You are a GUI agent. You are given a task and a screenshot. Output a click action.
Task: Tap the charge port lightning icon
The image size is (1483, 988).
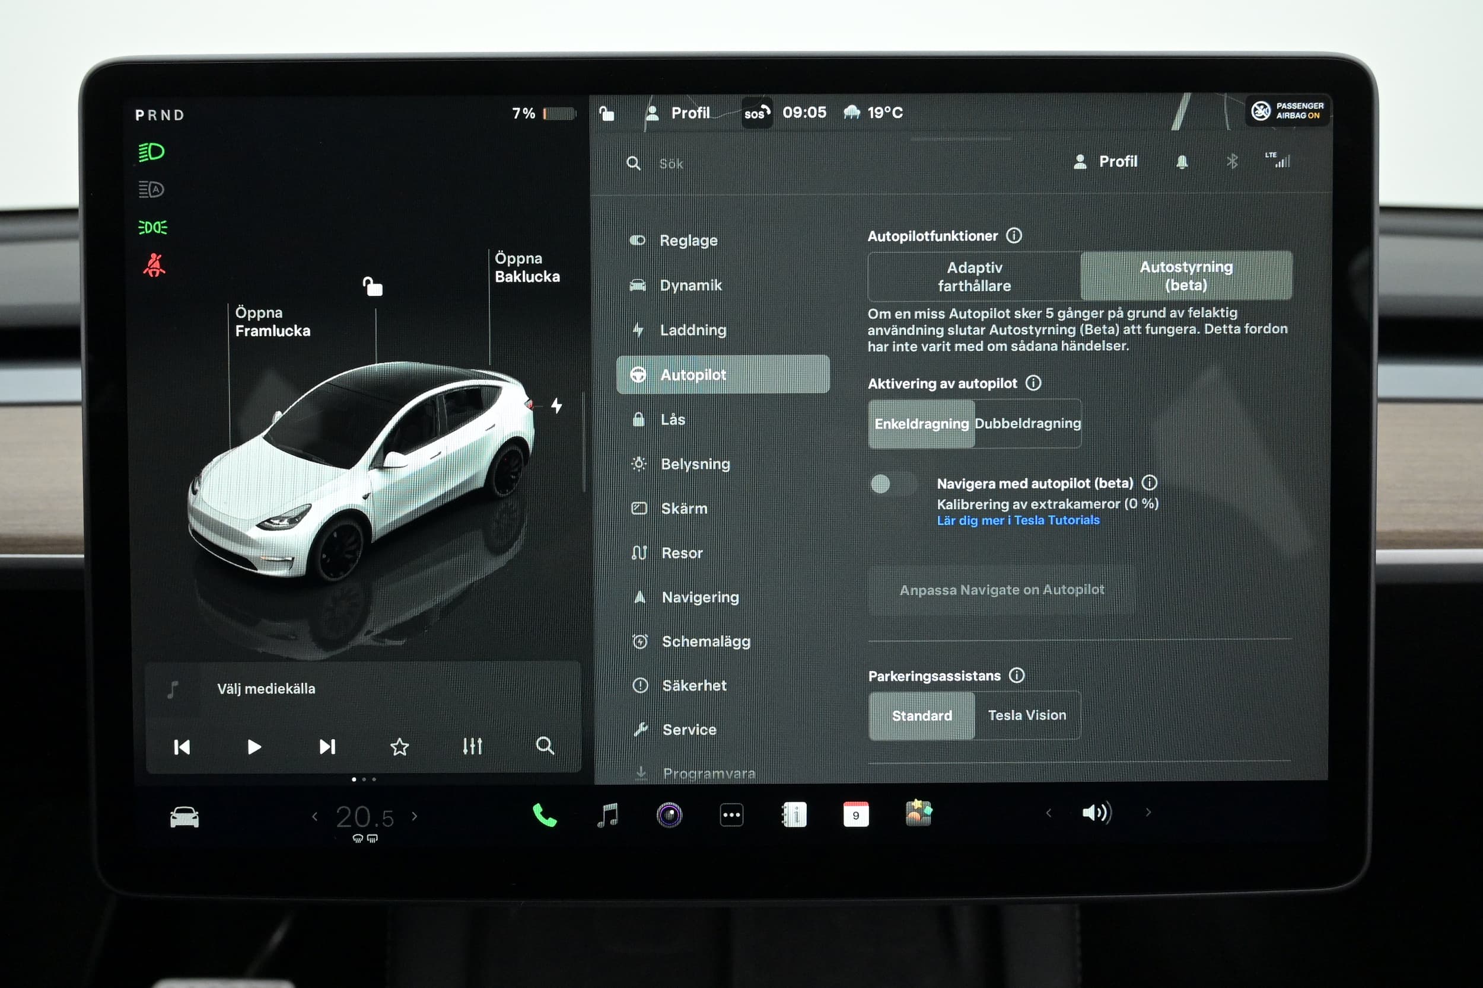click(556, 405)
